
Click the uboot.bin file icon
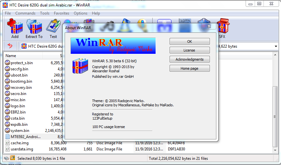pyautogui.click(x=7, y=75)
